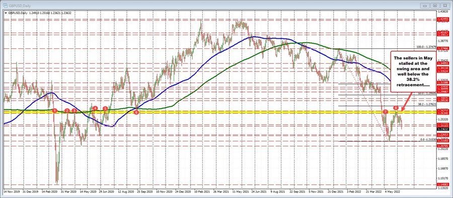Close the GBPUSD,Daily chart window
The height and width of the screenshot is (198, 453).
click(x=445, y=5)
